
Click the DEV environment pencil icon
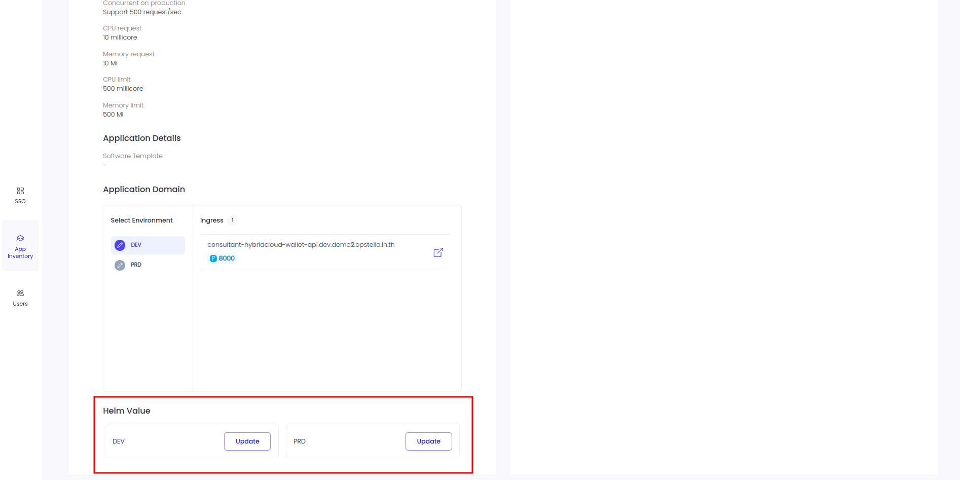[x=120, y=245]
